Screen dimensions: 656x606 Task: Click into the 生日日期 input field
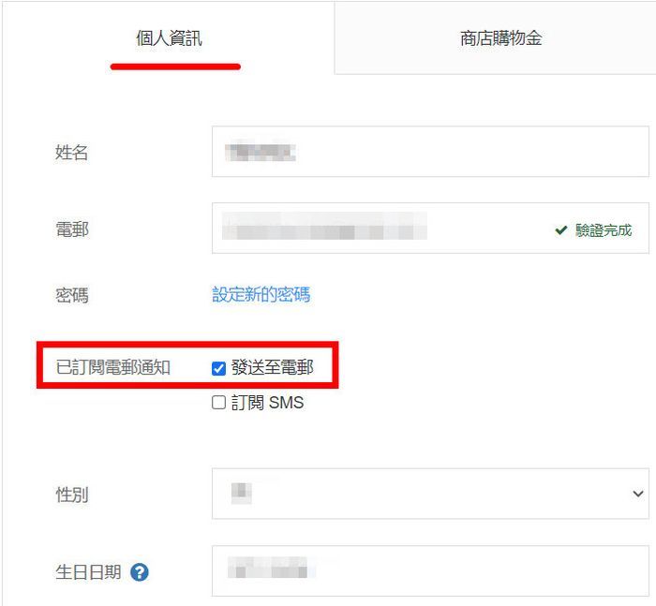(x=430, y=570)
